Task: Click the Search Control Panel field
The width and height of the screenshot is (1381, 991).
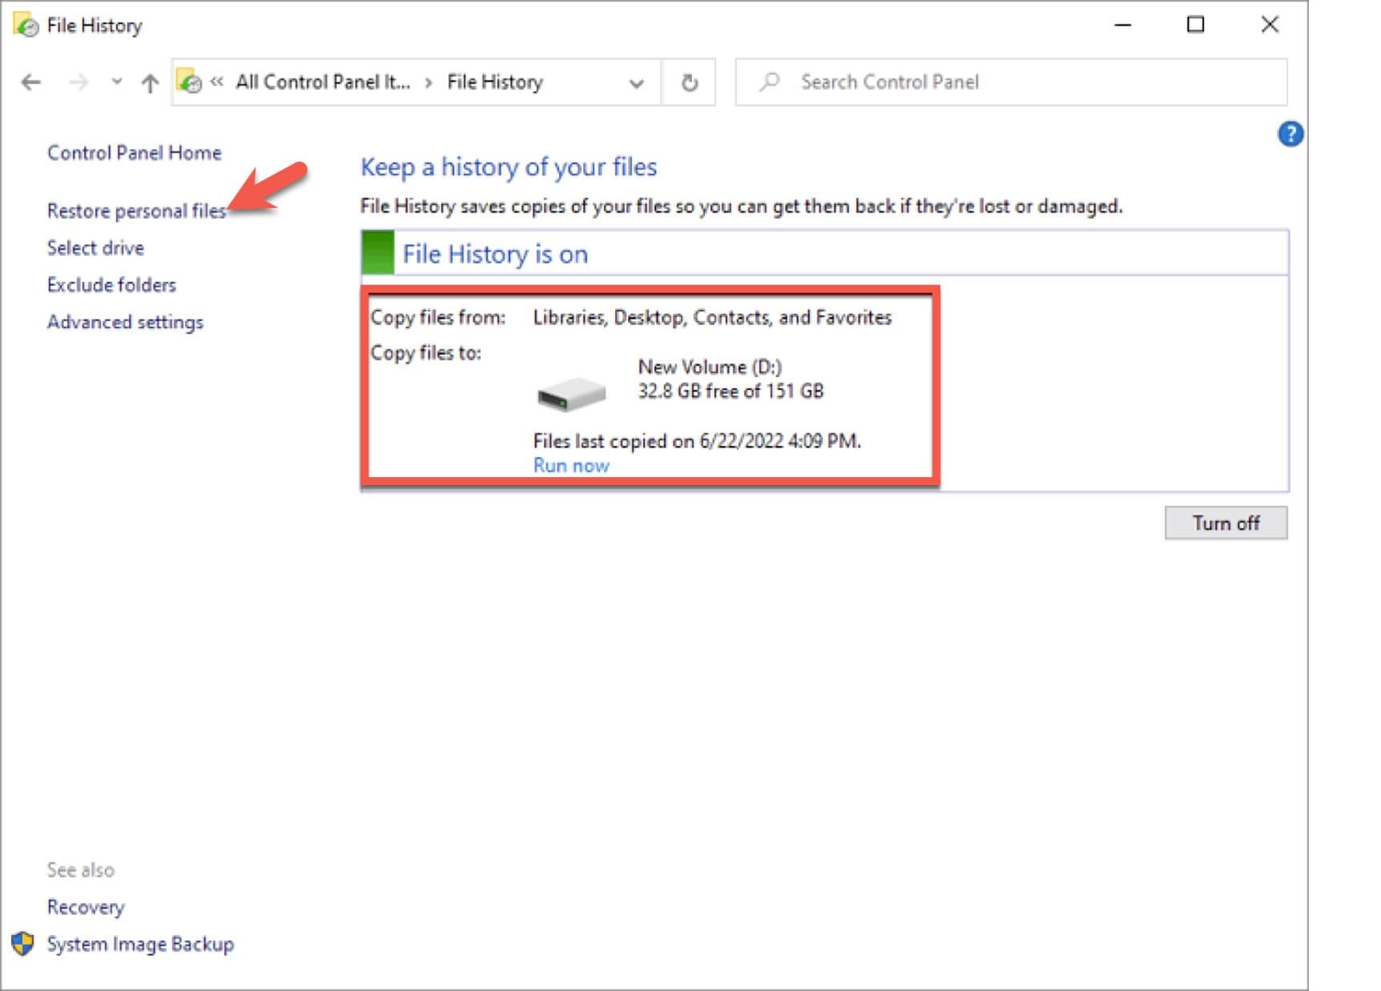Action: pos(1011,82)
